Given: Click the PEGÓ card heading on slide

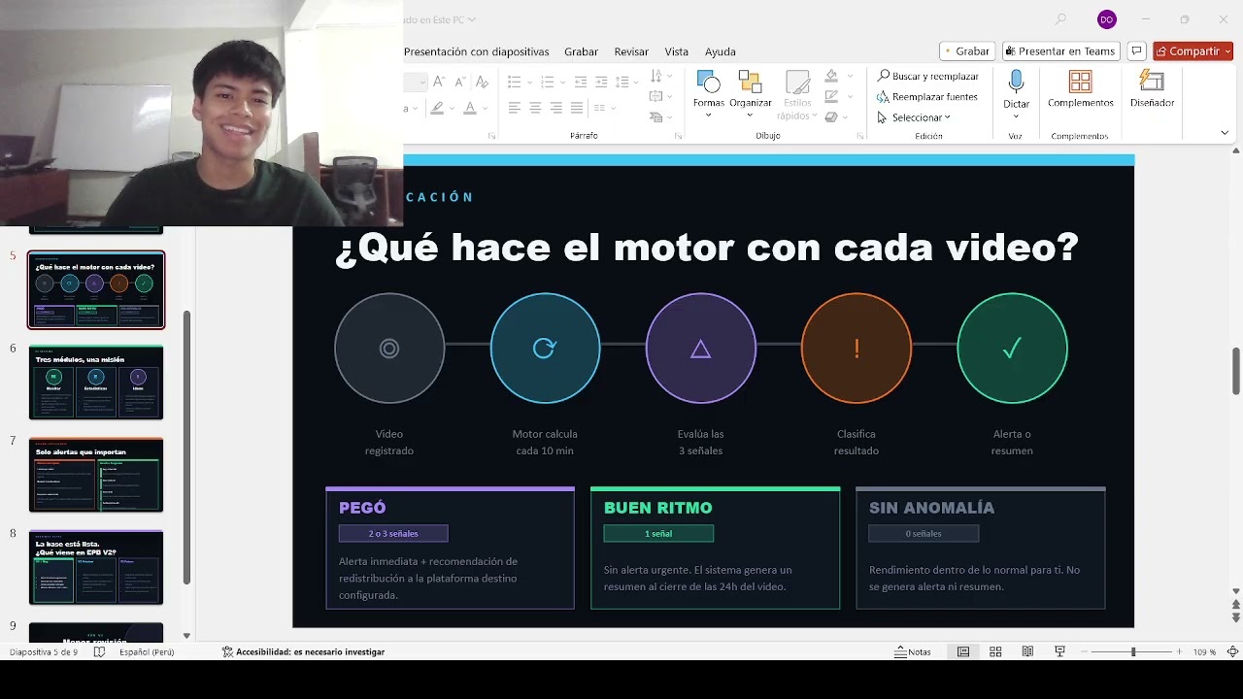Looking at the screenshot, I should click(x=362, y=508).
